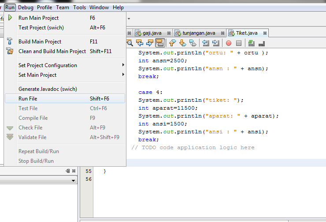Click tunjangan.java tab file icon

[178, 33]
